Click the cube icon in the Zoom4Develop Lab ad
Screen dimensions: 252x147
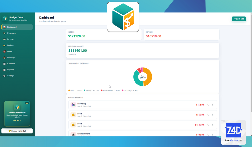(x=17, y=107)
